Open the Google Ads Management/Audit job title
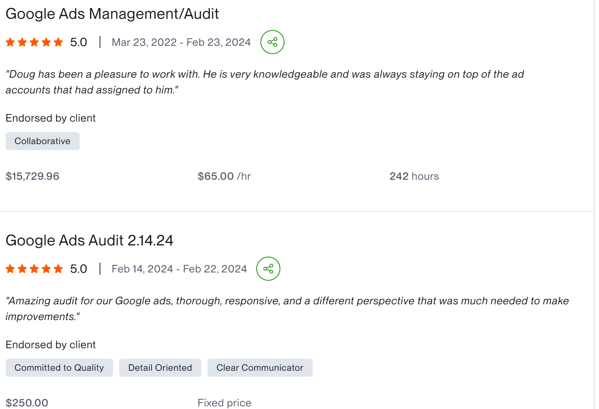 pyautogui.click(x=112, y=14)
